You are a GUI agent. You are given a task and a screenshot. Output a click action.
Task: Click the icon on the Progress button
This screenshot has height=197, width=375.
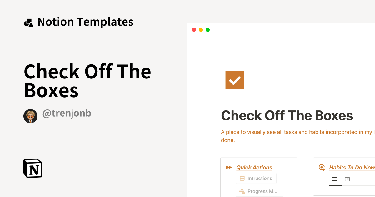[x=242, y=191]
